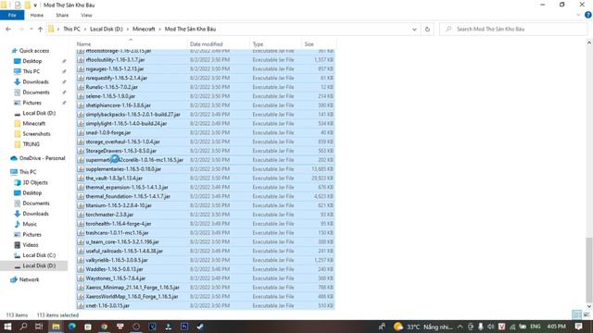Switch to large thumbnails view icon
593x333 pixels.
[587, 314]
